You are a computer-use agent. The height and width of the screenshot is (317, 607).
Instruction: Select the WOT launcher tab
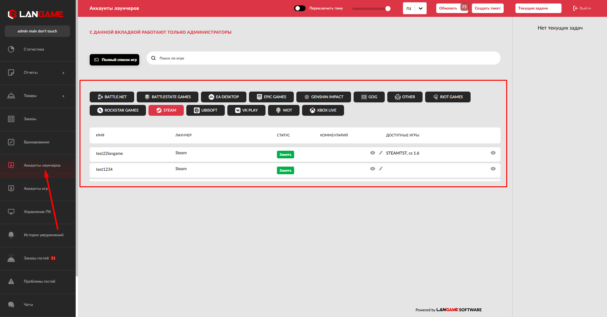pyautogui.click(x=284, y=110)
